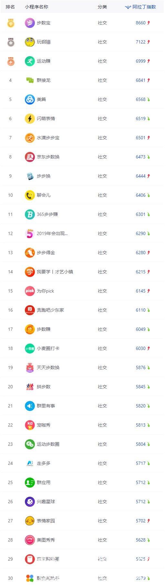Select the green 运动赚 runner icon
The image size is (166, 585).
pyautogui.click(x=30, y=61)
